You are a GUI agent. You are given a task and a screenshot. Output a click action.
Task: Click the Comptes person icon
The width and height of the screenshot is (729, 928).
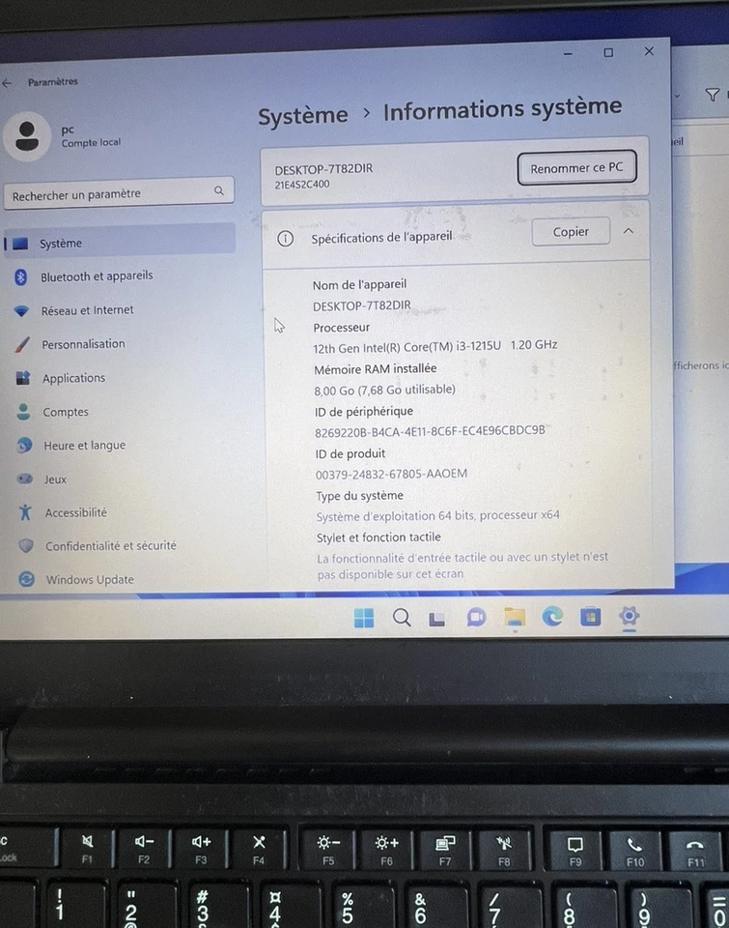[x=23, y=412]
